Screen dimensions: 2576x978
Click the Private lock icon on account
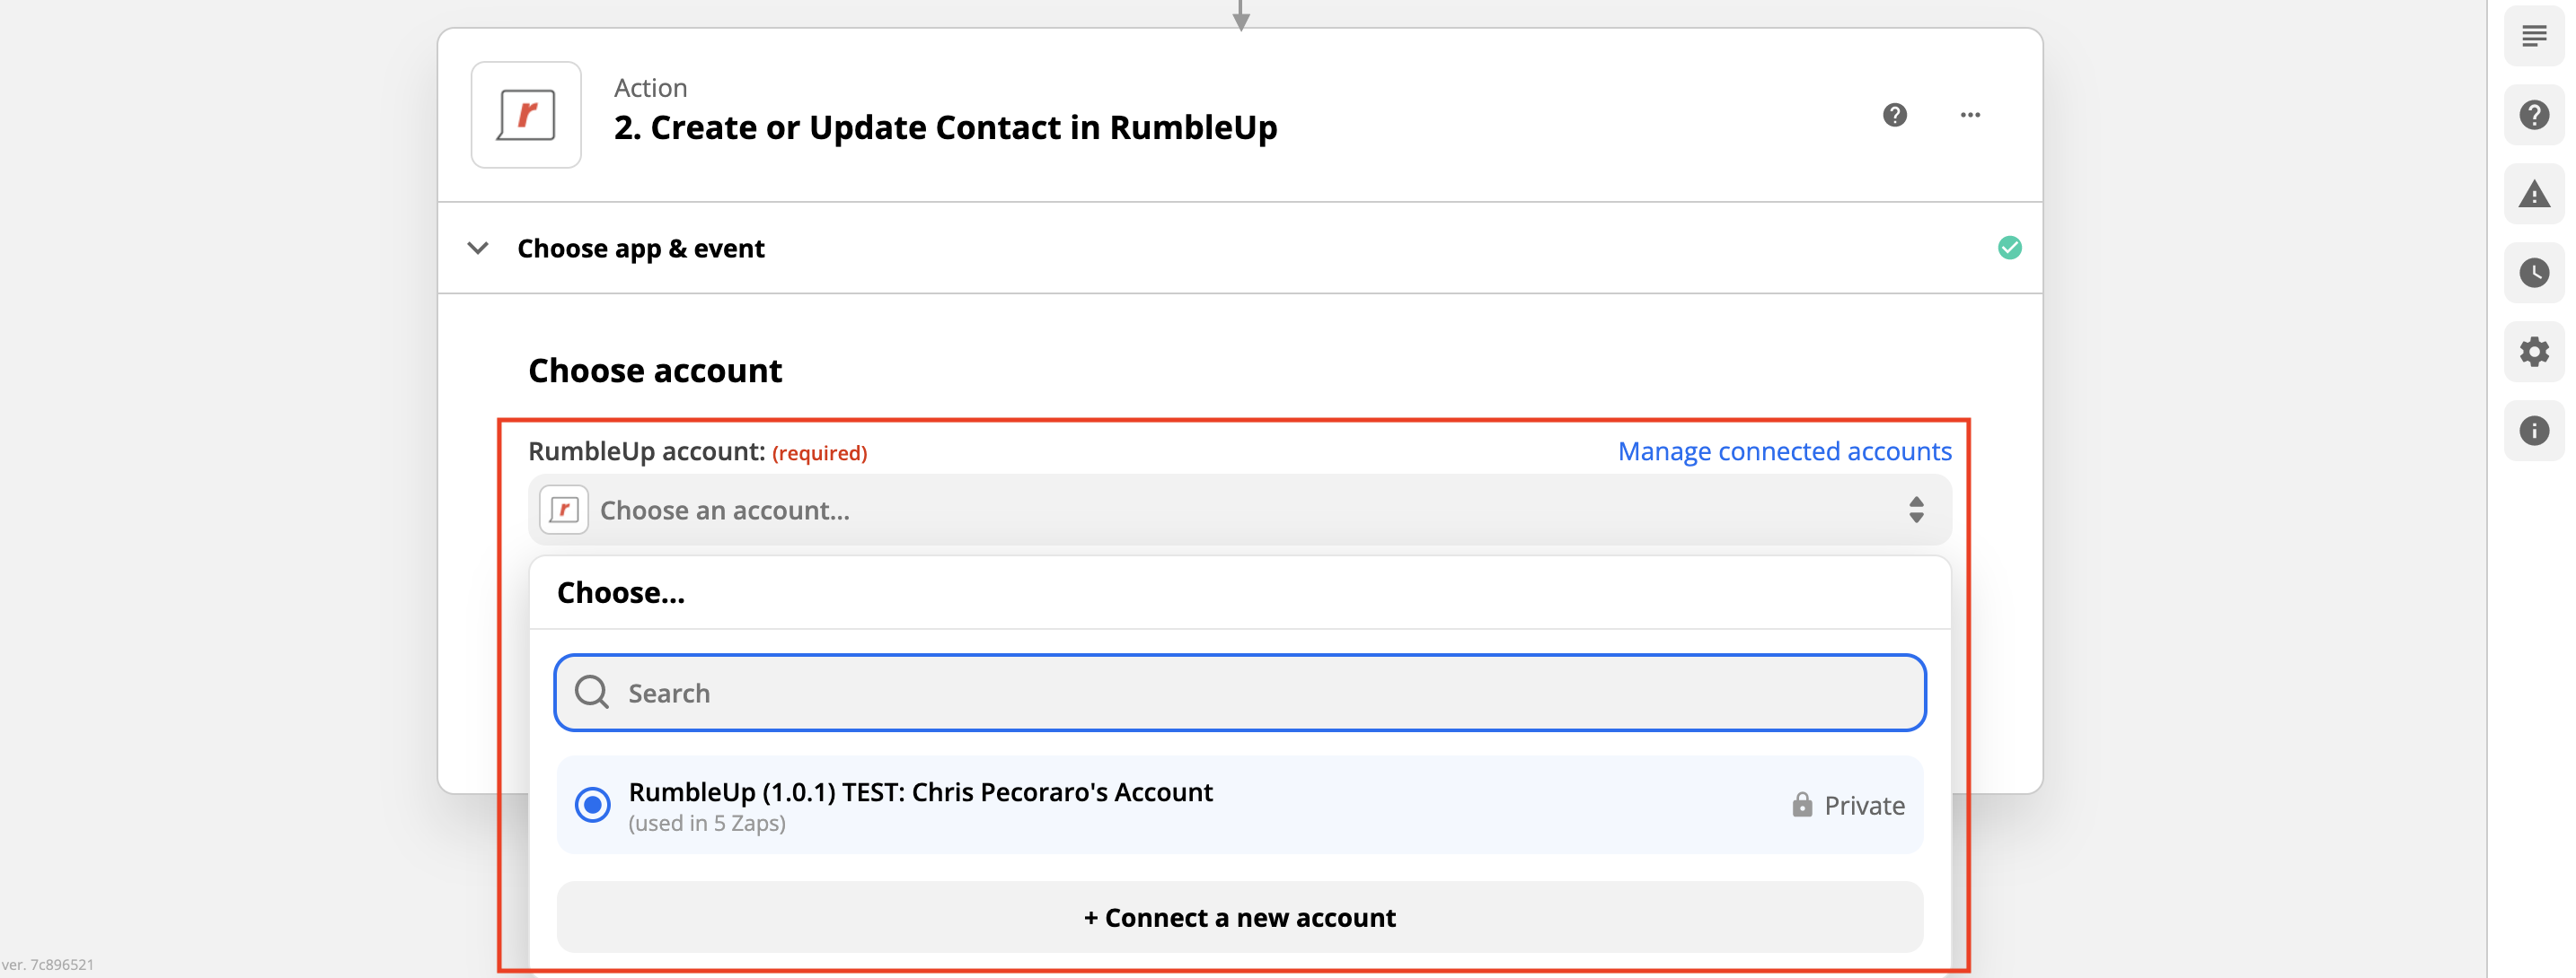(x=1801, y=804)
